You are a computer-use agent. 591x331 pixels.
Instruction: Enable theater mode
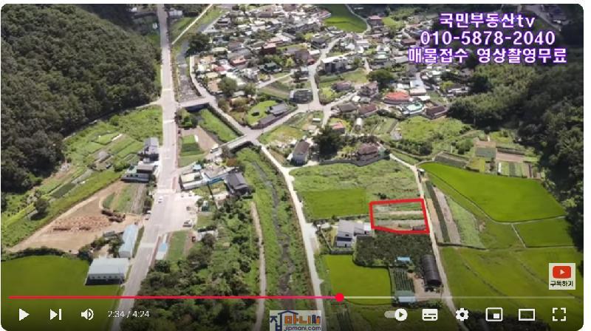click(527, 315)
